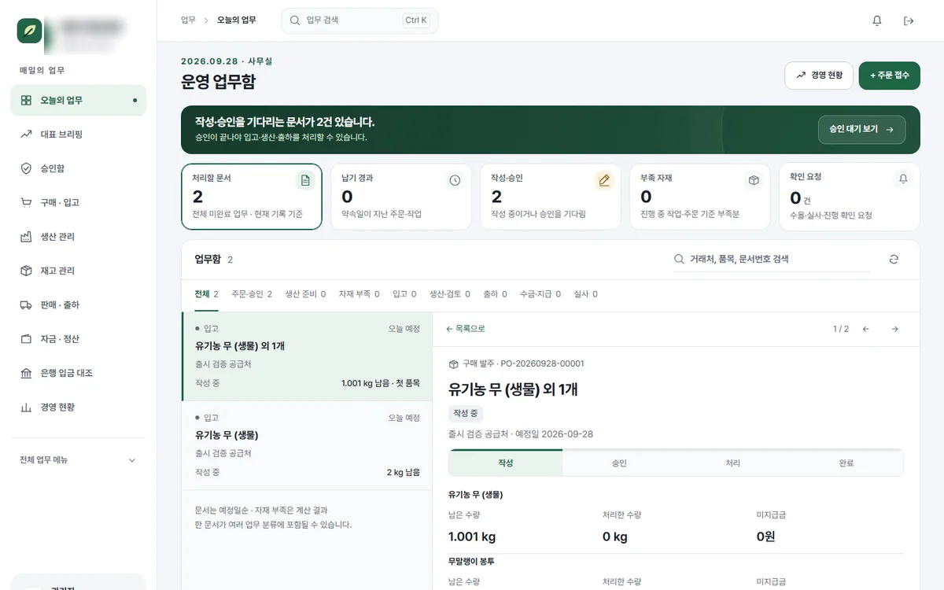Click the 작성 중 status badge
Viewport: 944px width, 590px height.
466,413
